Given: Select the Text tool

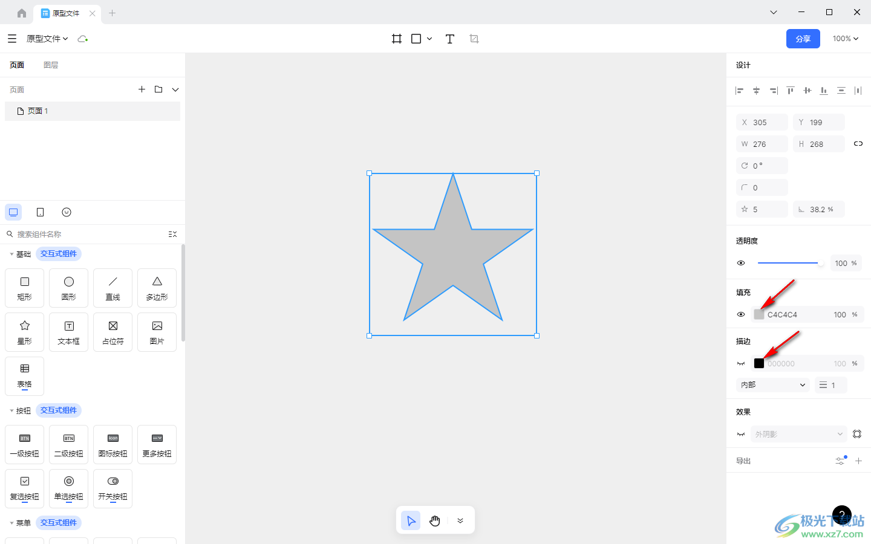Looking at the screenshot, I should [450, 39].
